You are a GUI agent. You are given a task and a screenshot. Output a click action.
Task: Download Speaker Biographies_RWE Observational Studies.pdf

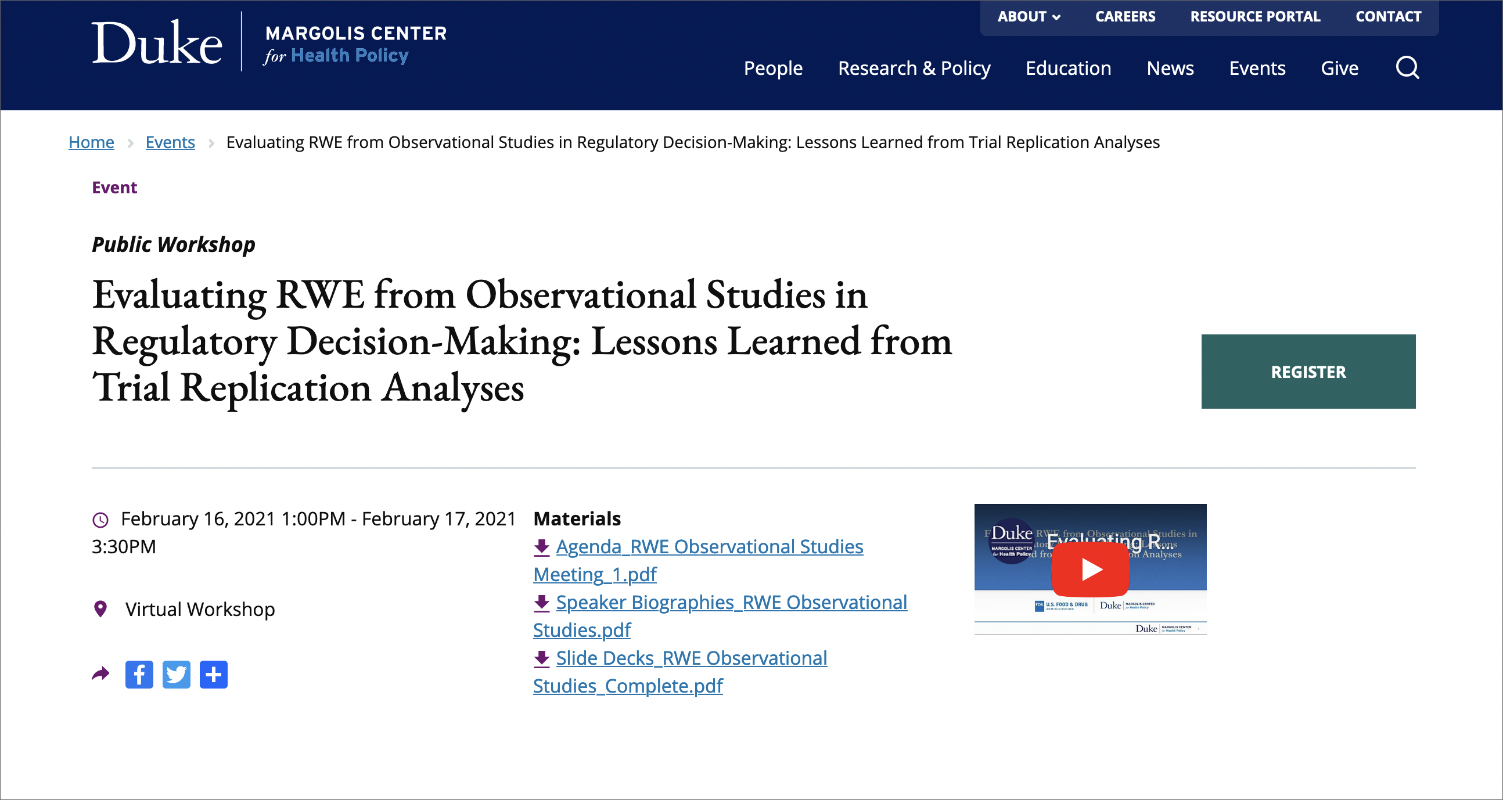tap(720, 617)
